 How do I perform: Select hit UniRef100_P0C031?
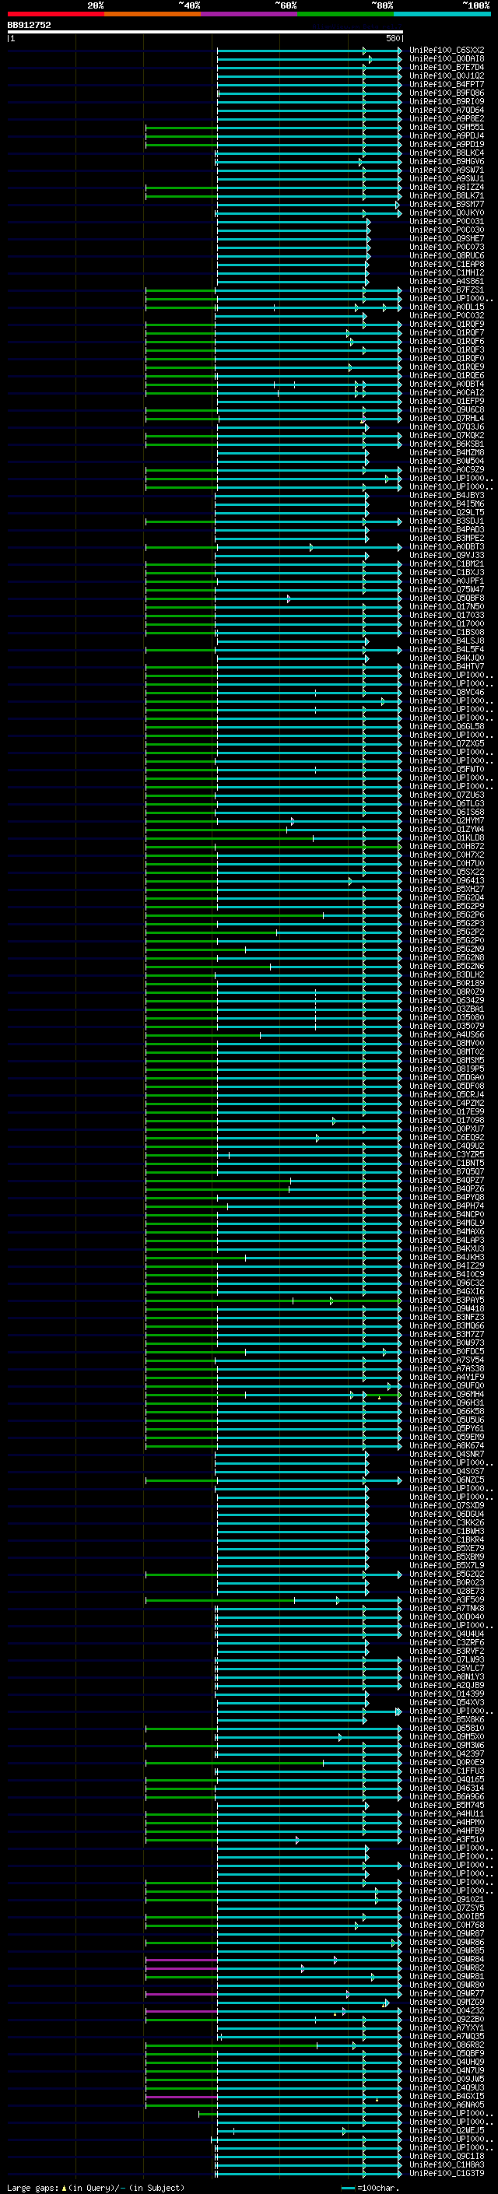(447, 222)
